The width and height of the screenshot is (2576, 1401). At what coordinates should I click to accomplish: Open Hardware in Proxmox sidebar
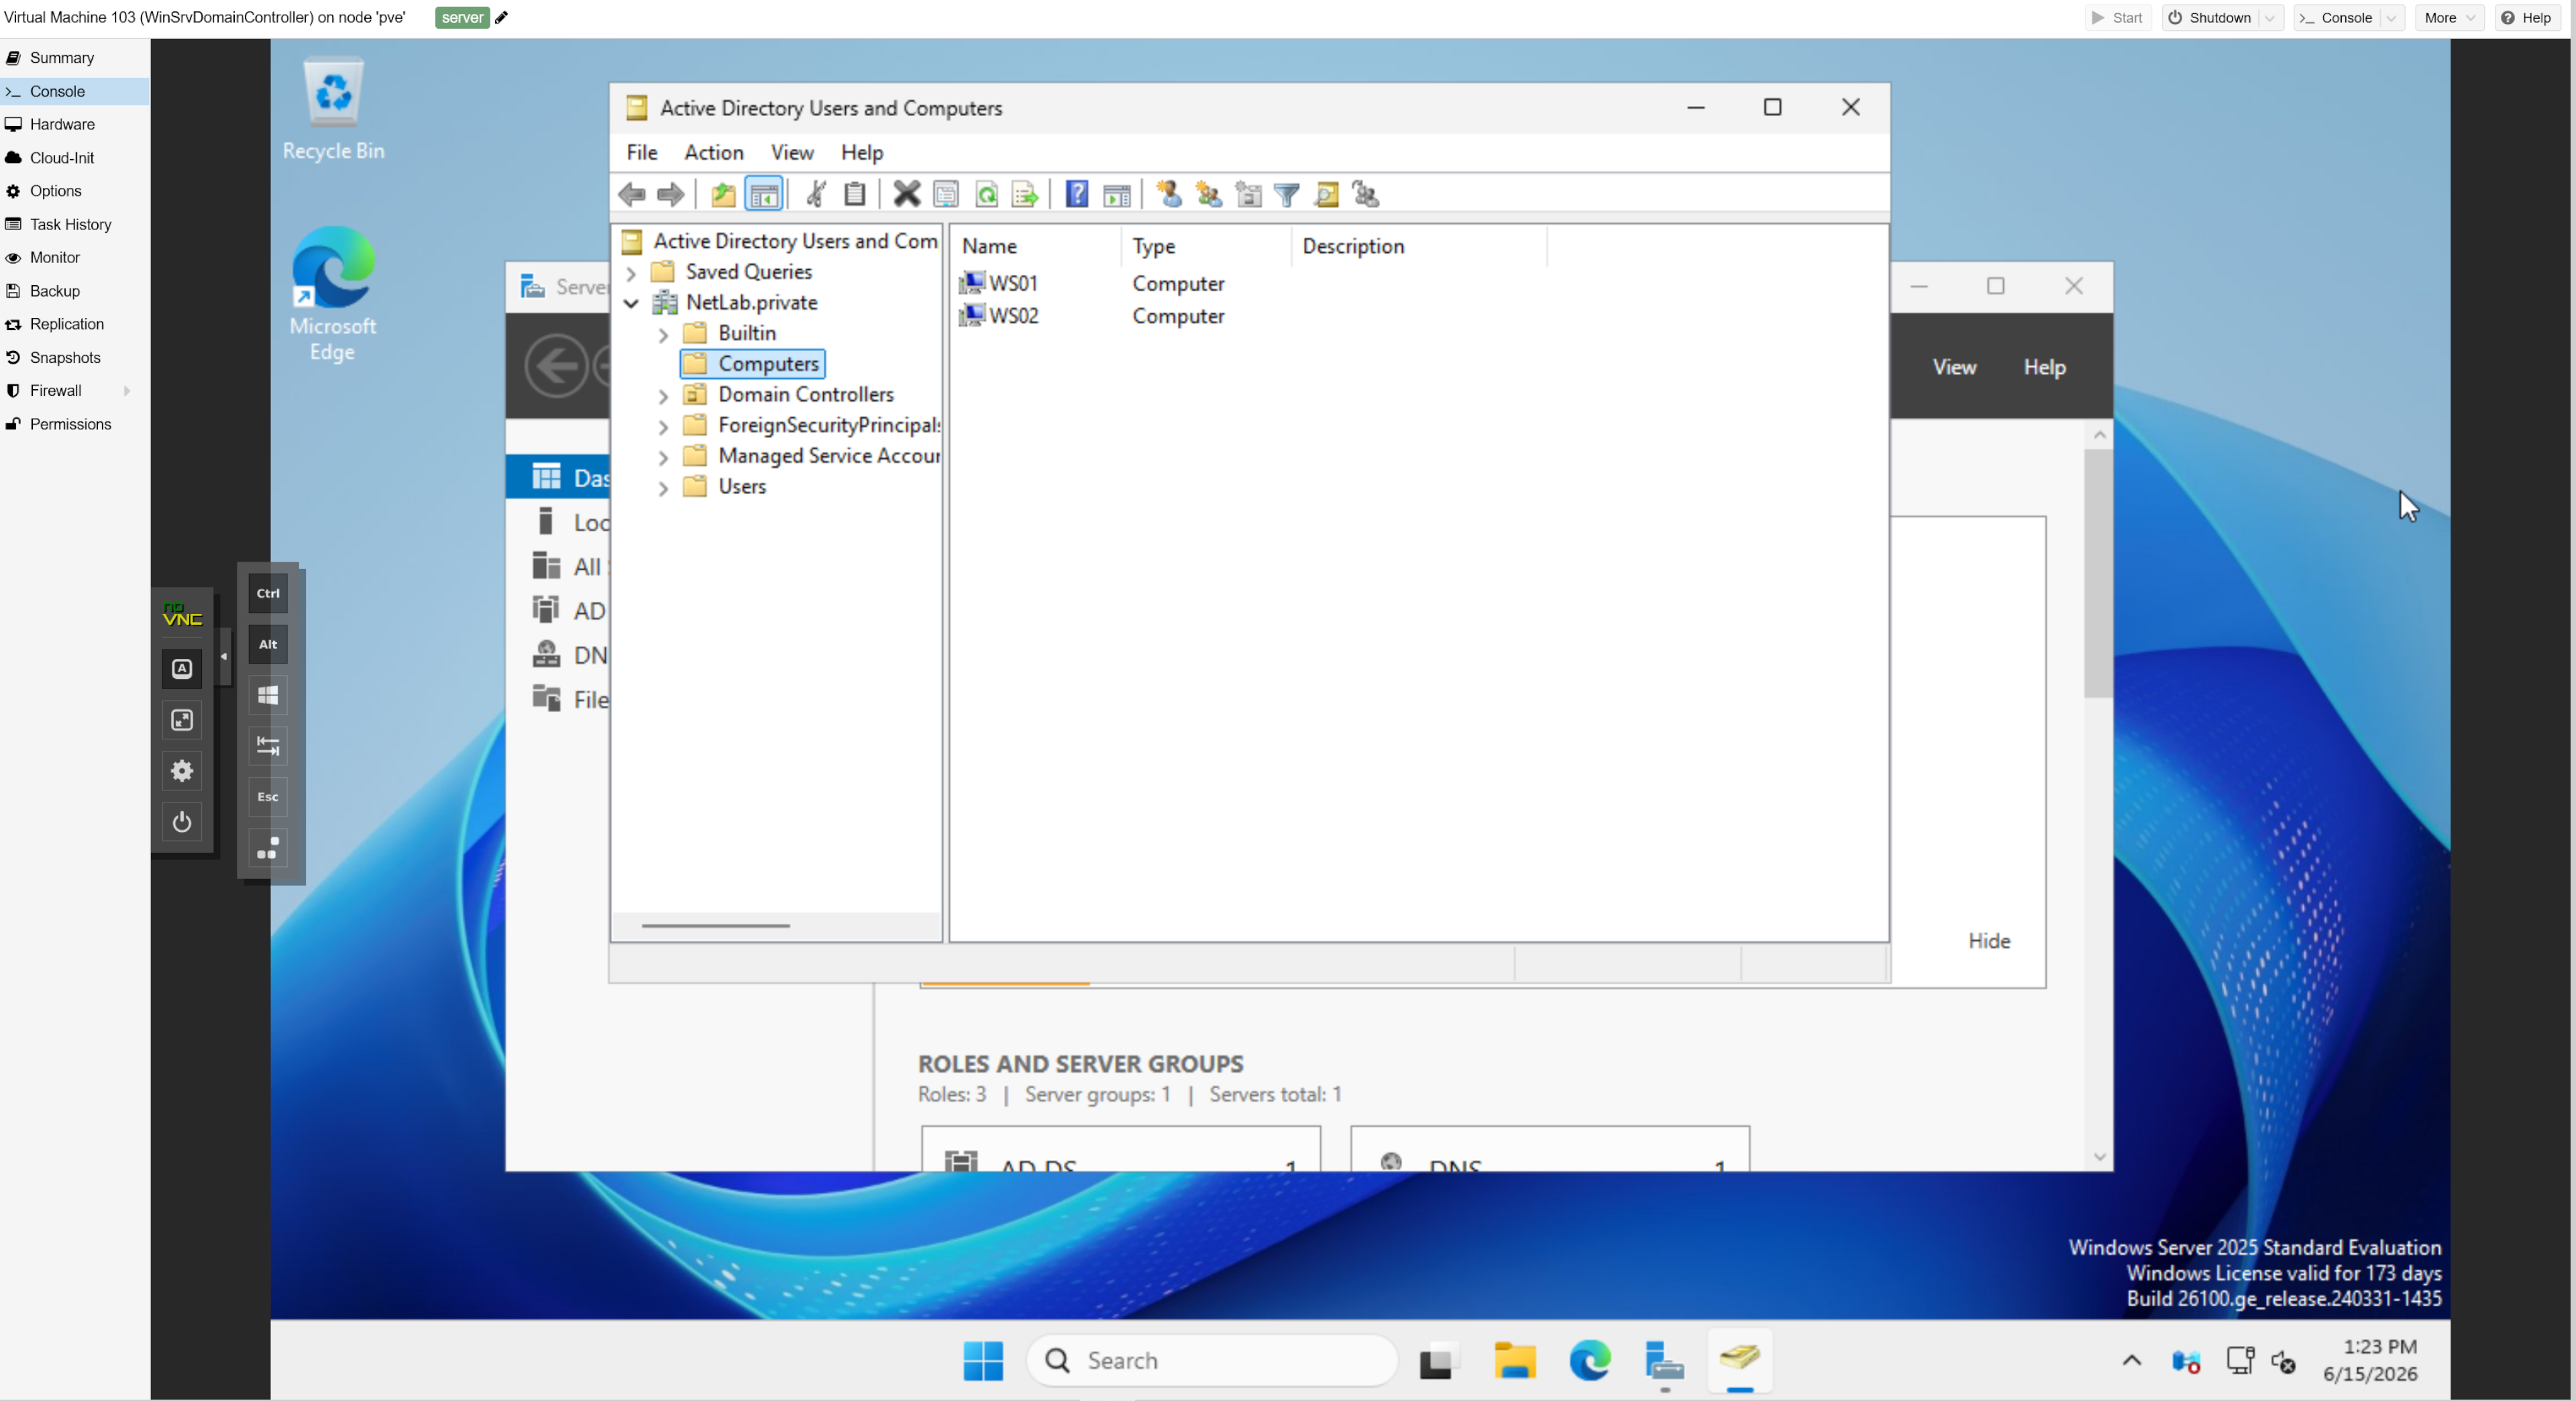click(62, 124)
